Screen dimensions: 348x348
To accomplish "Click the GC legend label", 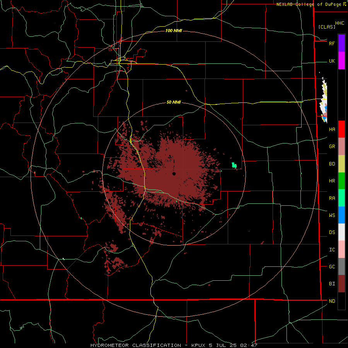I will [332, 267].
